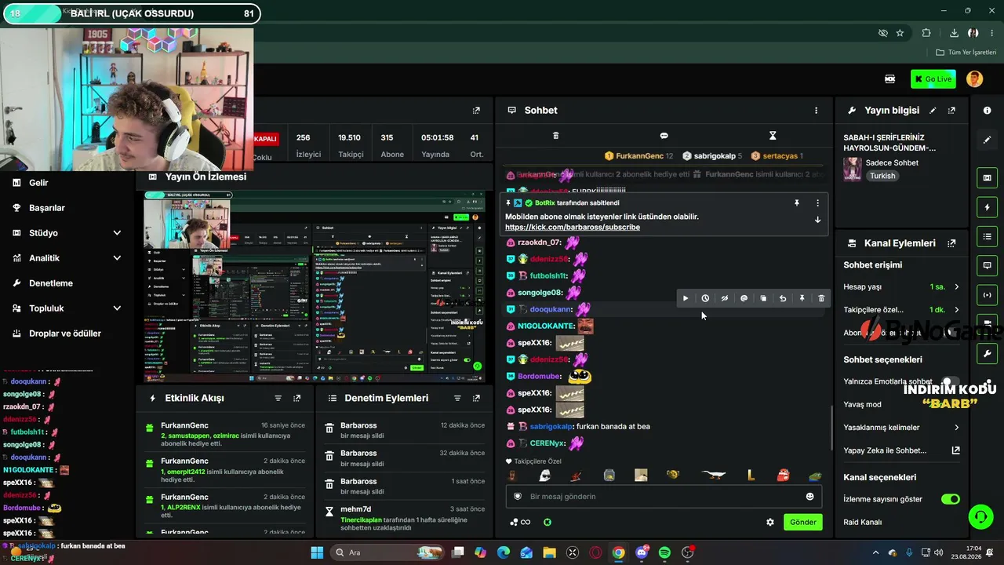This screenshot has height=565, width=1004.
Task: Toggle Yalnızca Emotlarla sohbet switch
Action: click(x=950, y=381)
